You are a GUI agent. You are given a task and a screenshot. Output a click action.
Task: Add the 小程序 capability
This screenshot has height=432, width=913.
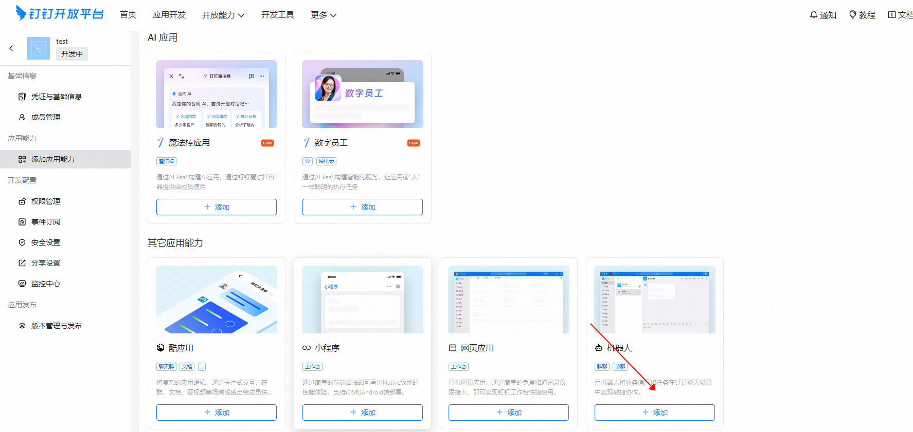coord(363,412)
